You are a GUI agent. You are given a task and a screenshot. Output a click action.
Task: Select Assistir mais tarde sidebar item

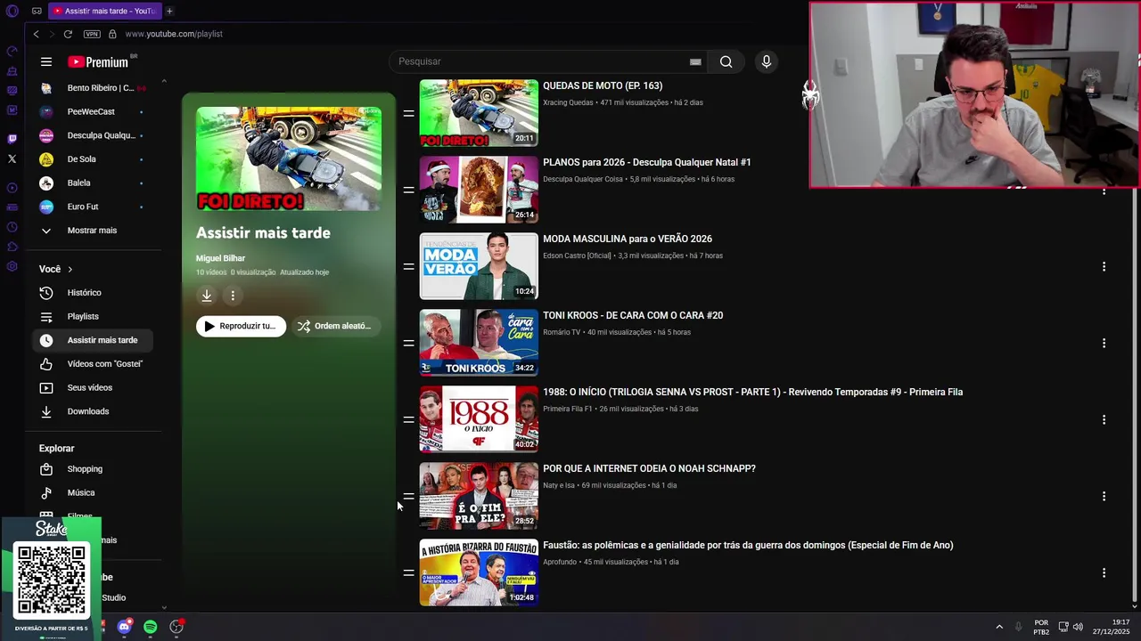point(92,340)
